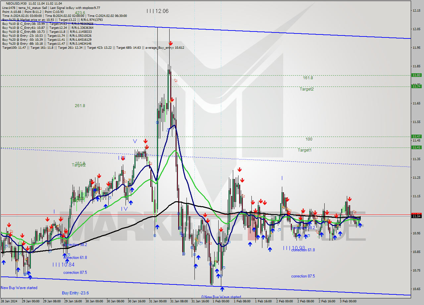Select the green 11.41 price tag
Screen dimensions: 424x305
[x=416, y=147]
